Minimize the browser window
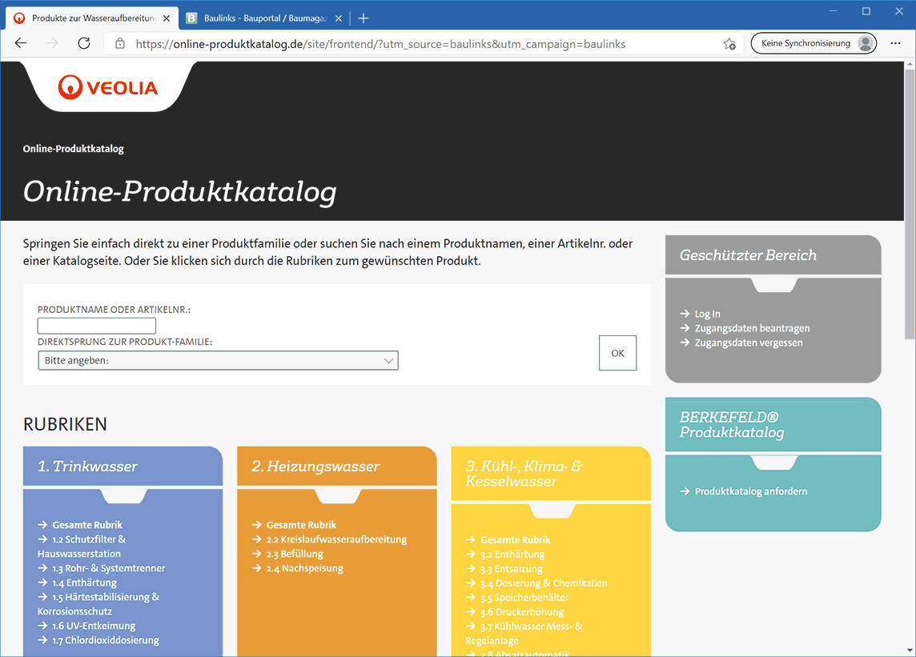916x657 pixels. click(833, 11)
